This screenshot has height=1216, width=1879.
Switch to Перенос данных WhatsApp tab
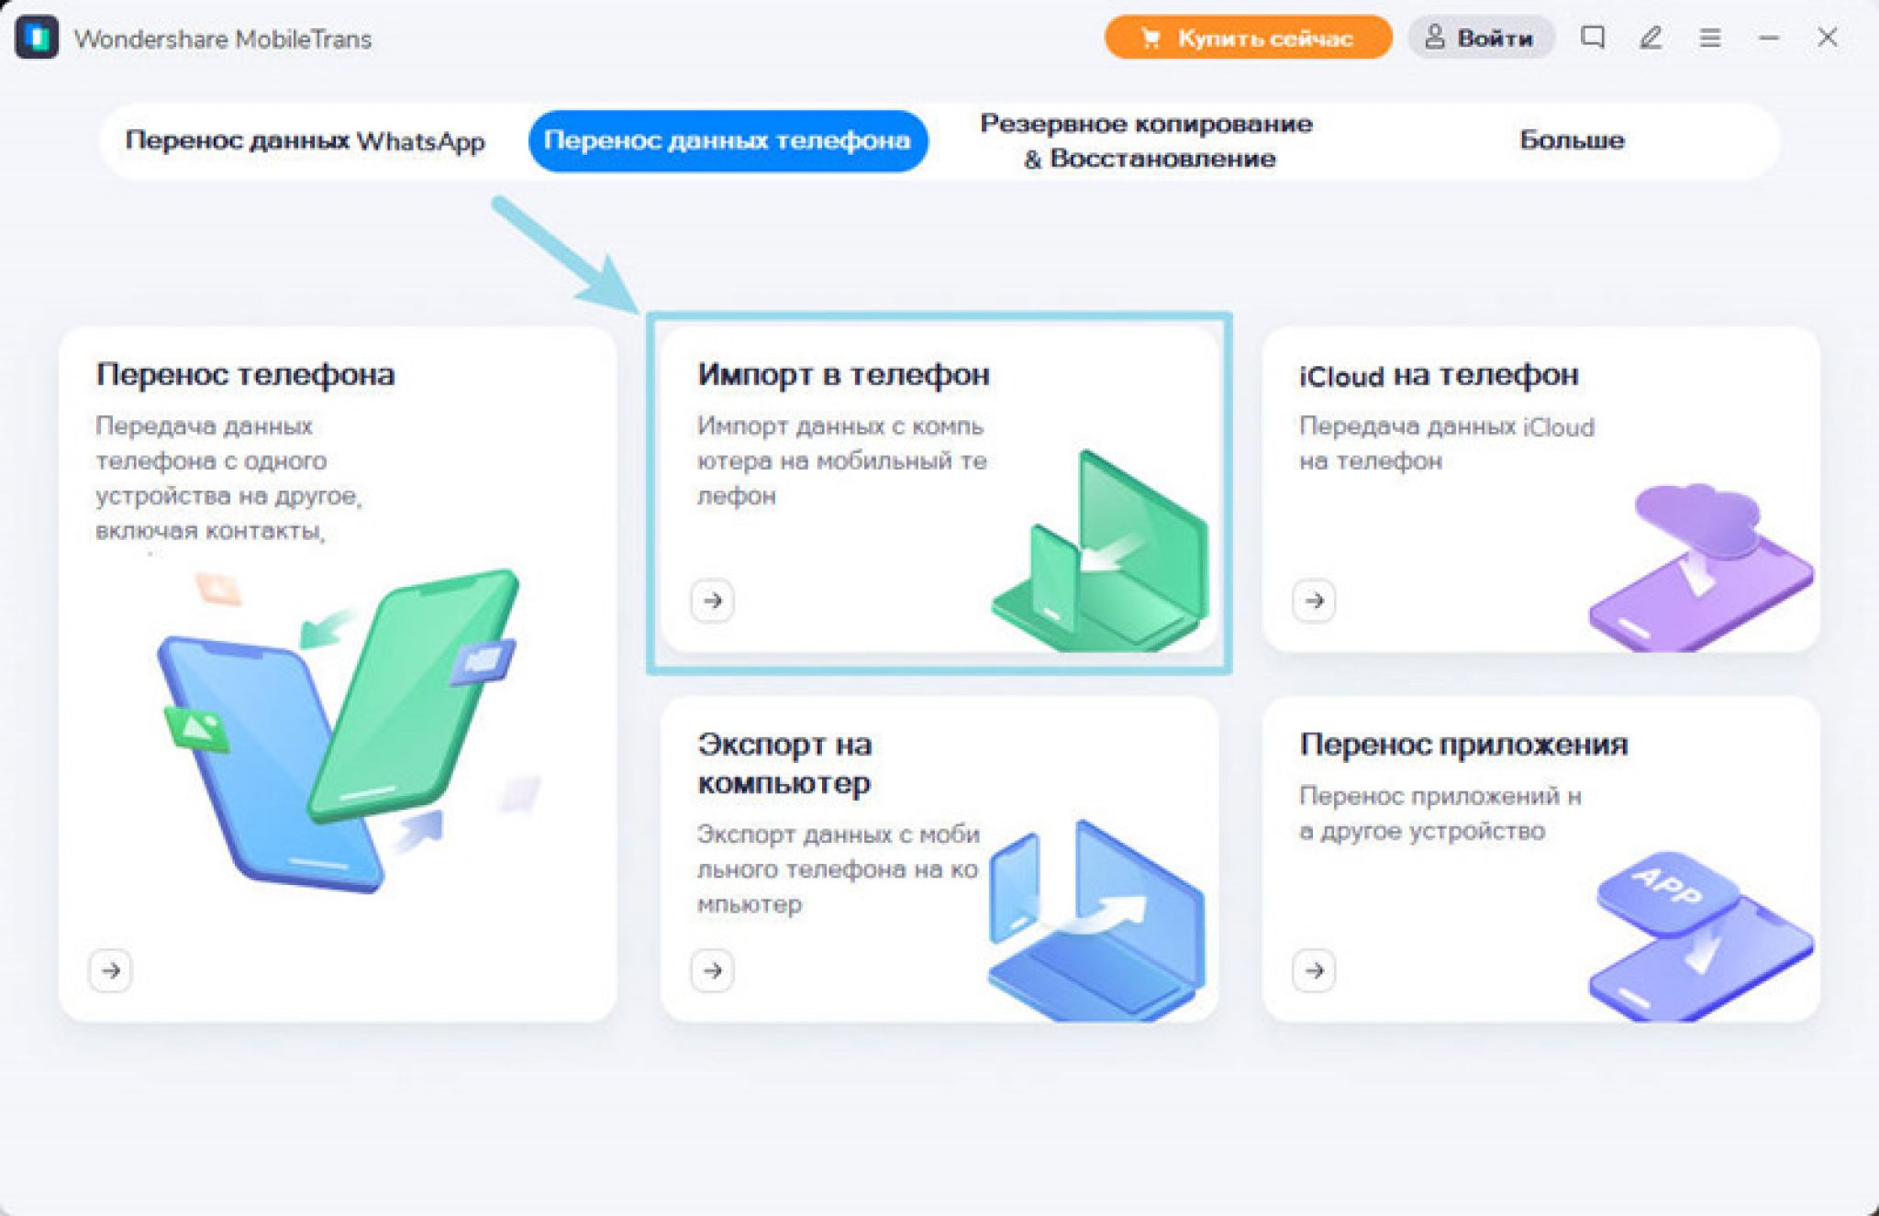pyautogui.click(x=306, y=140)
